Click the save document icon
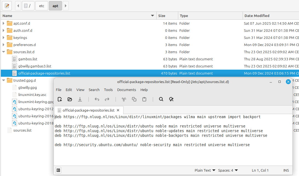Screen dimensions: 299x176 click(x=80, y=99)
